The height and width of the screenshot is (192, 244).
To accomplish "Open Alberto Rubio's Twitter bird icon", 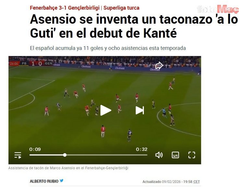I will tap(62, 181).
